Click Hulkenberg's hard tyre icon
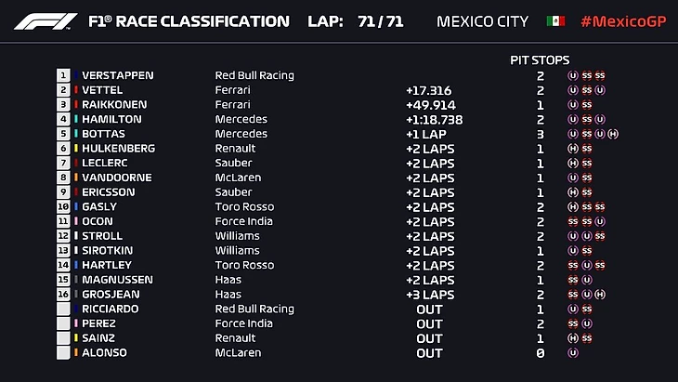678x382 pixels. click(x=573, y=149)
